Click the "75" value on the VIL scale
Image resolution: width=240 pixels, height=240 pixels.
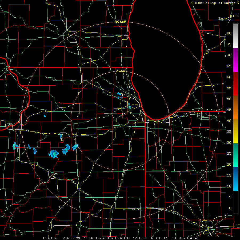pyautogui.click(x=229, y=44)
